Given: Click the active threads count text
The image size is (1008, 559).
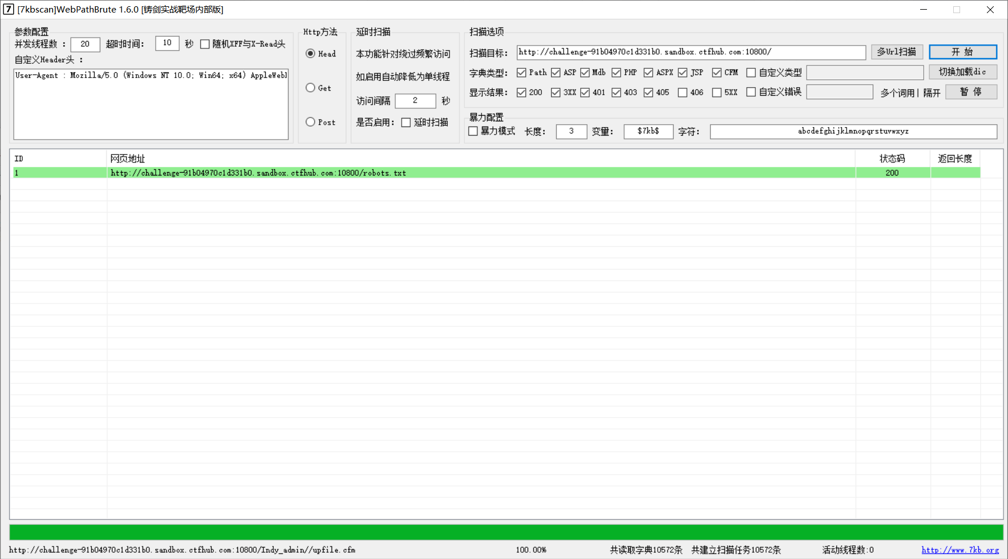Looking at the screenshot, I should (x=848, y=550).
